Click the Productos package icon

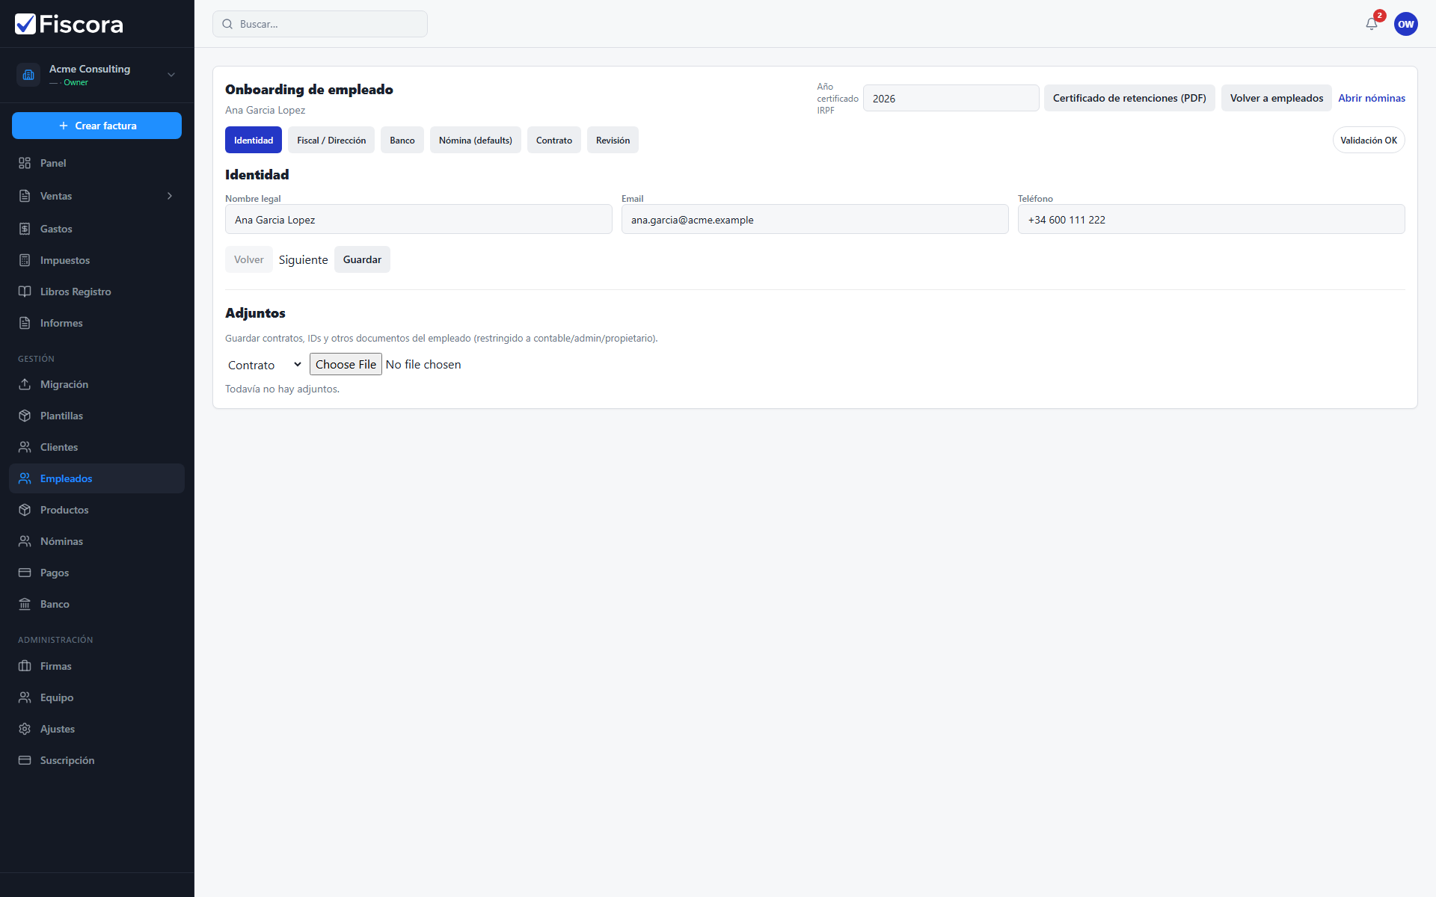pyautogui.click(x=25, y=510)
